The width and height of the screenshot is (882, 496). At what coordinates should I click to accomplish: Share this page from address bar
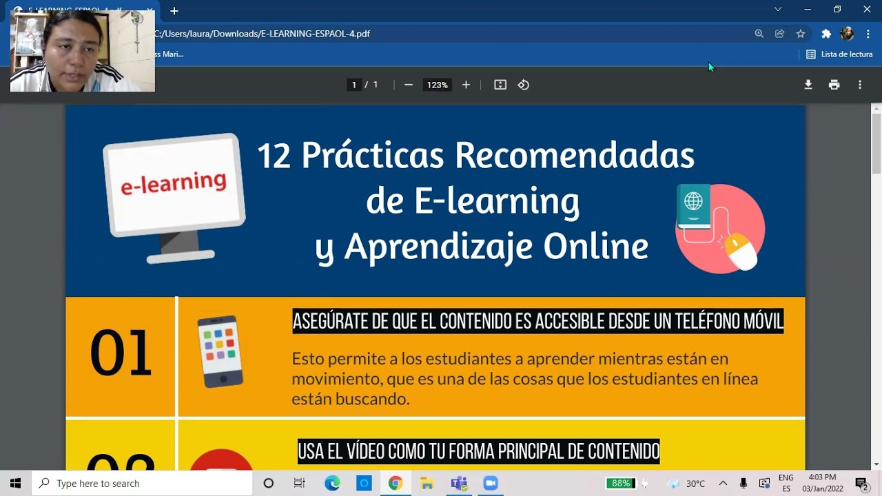(x=779, y=33)
